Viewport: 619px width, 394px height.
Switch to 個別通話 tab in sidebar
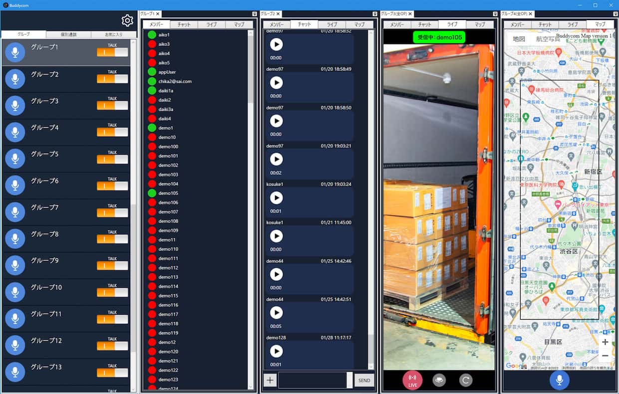68,34
